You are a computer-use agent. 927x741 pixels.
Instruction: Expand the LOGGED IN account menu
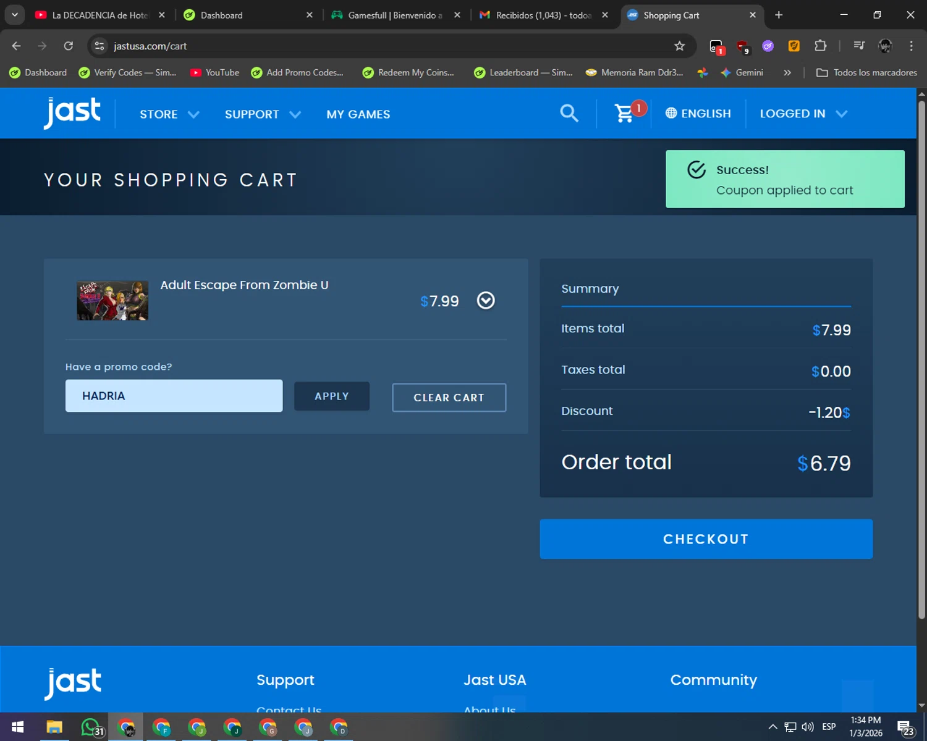(x=803, y=114)
